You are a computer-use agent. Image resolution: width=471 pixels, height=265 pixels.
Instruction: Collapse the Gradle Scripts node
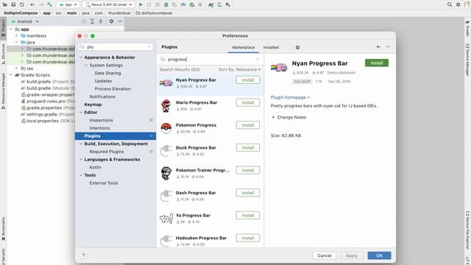coord(11,75)
